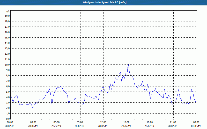Click the 'm/s' unit label

(x=8, y=12)
